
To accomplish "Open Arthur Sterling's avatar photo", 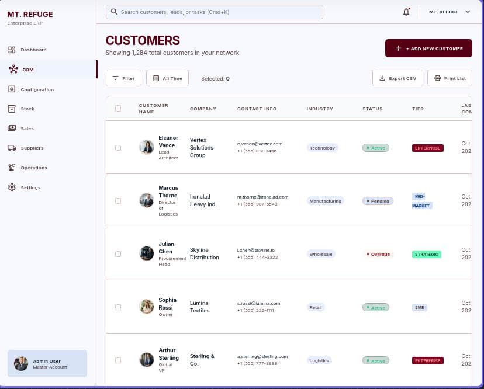I will [x=147, y=360].
